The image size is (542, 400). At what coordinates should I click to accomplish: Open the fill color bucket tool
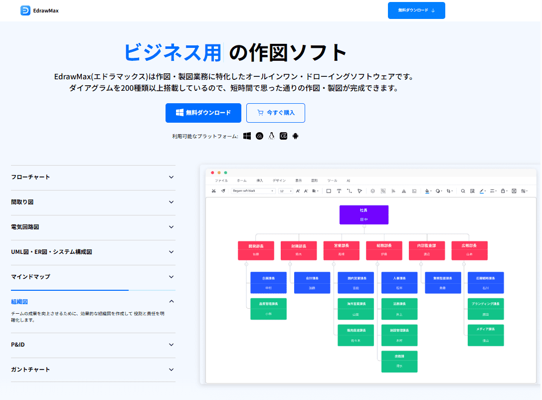tap(428, 191)
